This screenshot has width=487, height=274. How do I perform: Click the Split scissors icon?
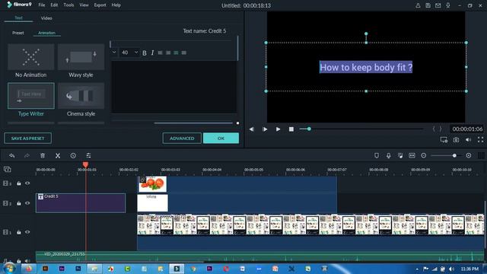pos(58,155)
